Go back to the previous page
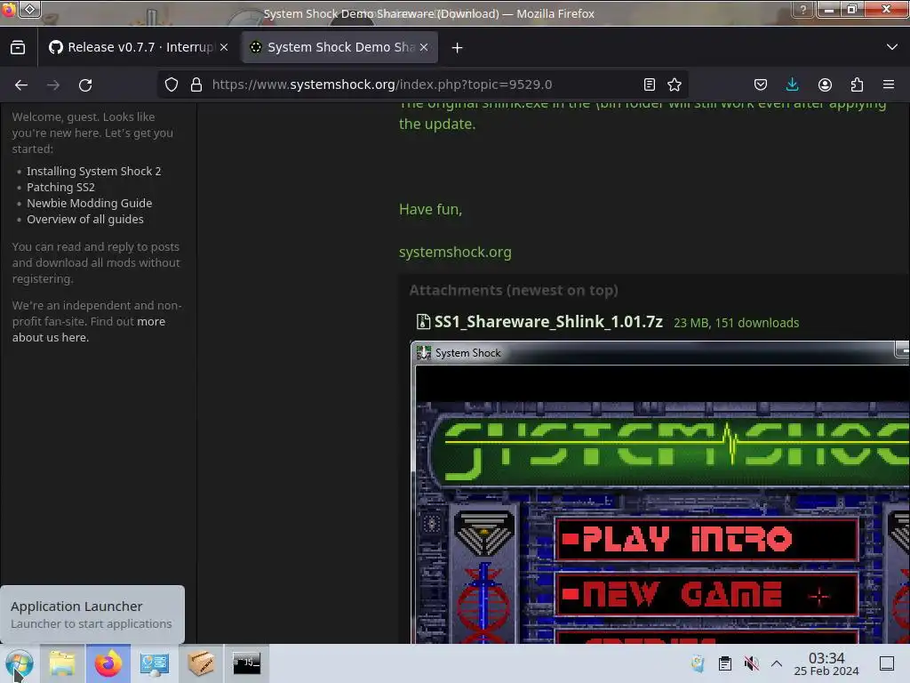 21,84
